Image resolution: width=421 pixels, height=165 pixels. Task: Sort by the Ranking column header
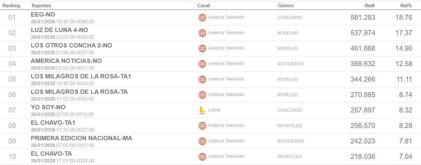11,6
